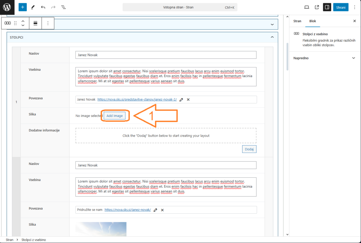This screenshot has height=243, width=361.
Task: Expand the Napredno section
Action: pyautogui.click(x=353, y=58)
